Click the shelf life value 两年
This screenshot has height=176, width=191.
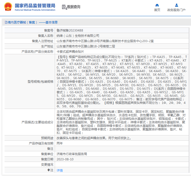[60, 143]
